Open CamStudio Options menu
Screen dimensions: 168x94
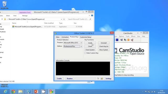121,36
